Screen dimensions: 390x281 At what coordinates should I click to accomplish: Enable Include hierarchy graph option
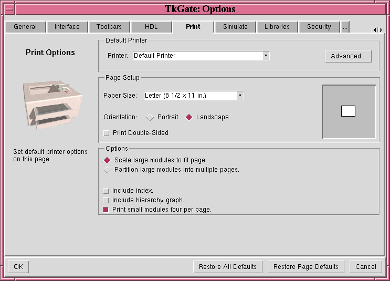click(x=107, y=201)
